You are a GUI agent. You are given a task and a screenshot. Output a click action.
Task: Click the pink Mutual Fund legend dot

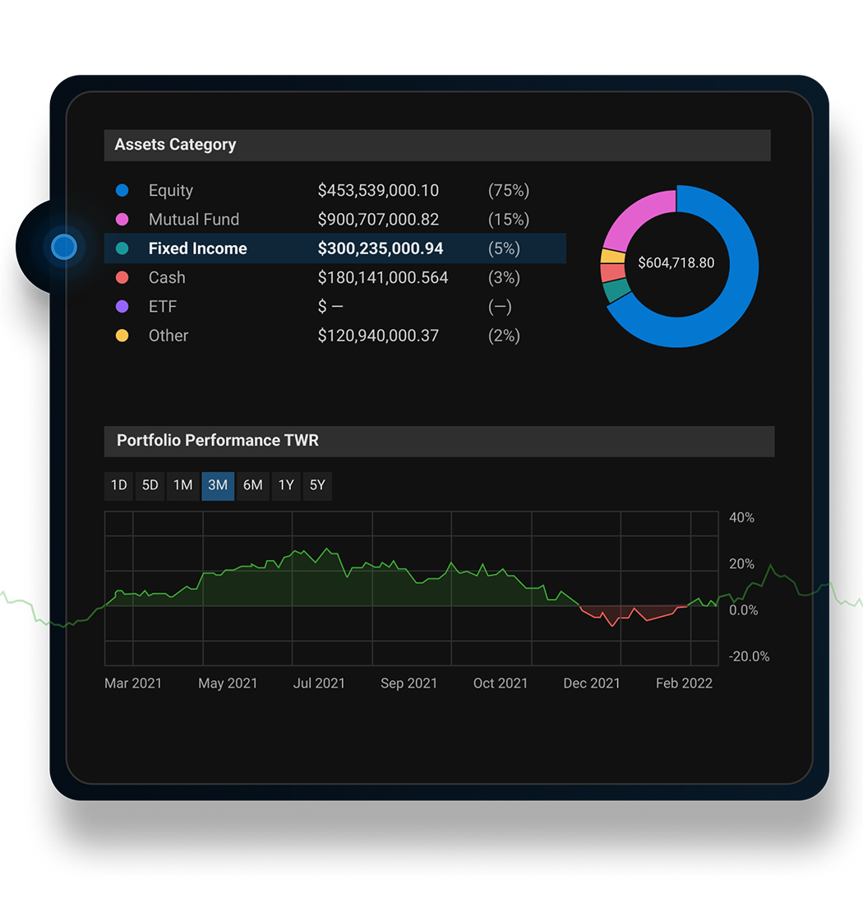click(123, 219)
